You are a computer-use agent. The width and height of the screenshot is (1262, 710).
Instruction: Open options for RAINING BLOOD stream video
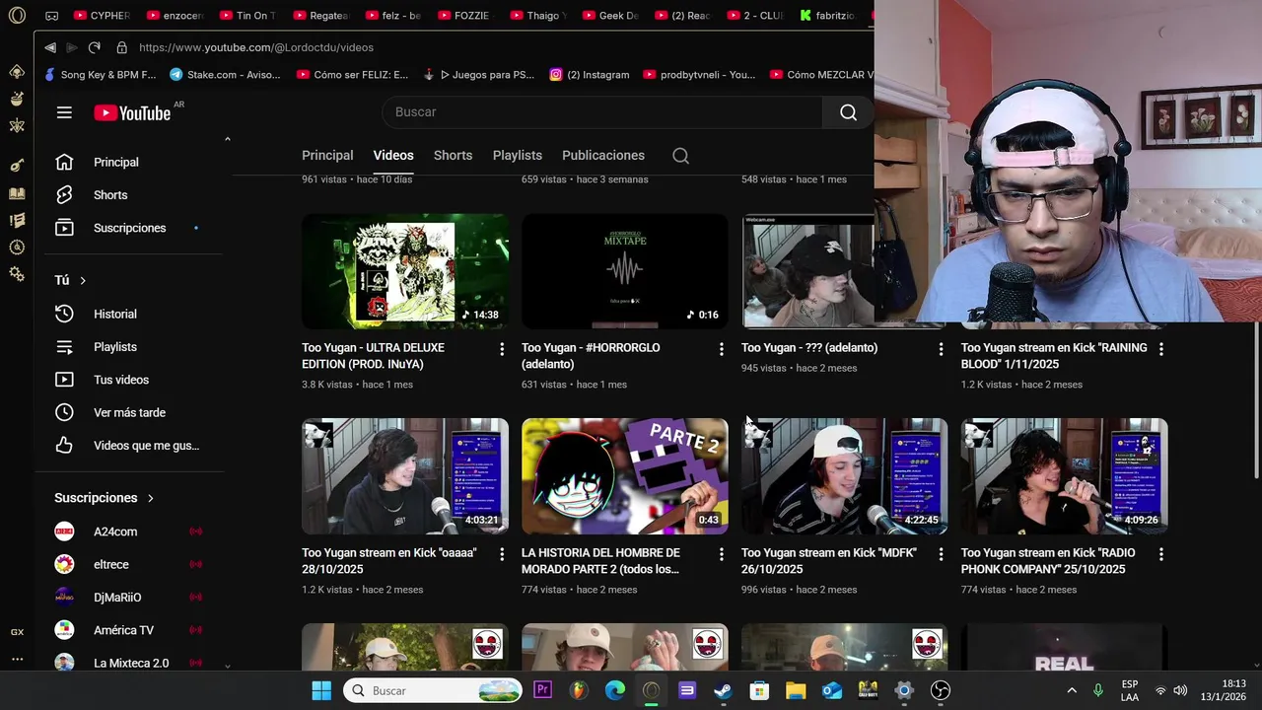pos(1160,349)
